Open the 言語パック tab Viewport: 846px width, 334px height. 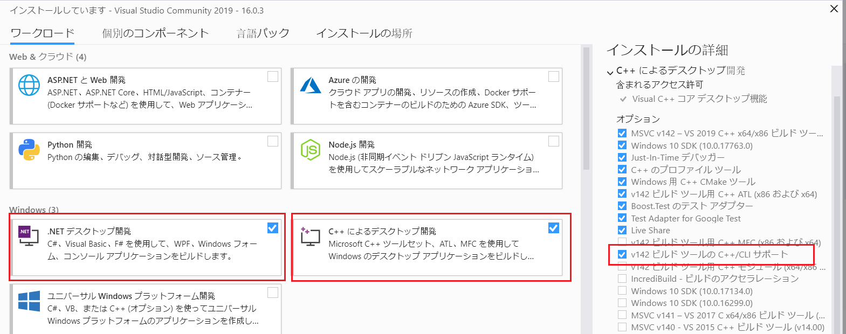[263, 33]
